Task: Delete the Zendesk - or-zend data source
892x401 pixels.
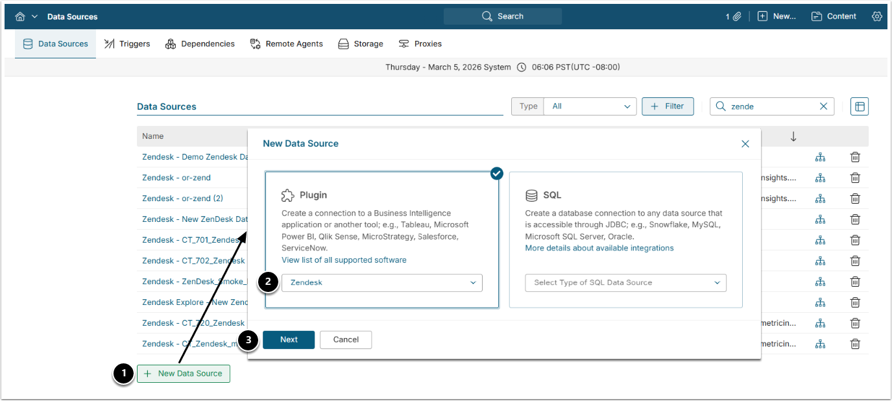Action: (x=855, y=178)
